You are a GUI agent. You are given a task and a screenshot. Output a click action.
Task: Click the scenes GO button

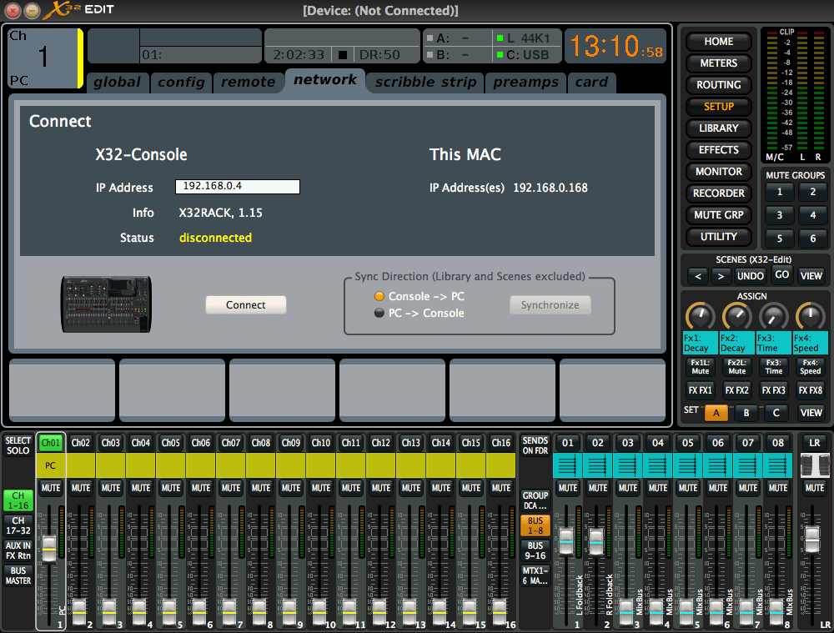(782, 275)
